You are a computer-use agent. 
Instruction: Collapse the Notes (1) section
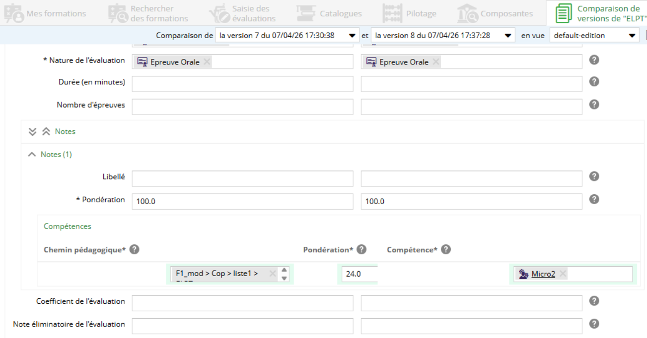tap(32, 155)
